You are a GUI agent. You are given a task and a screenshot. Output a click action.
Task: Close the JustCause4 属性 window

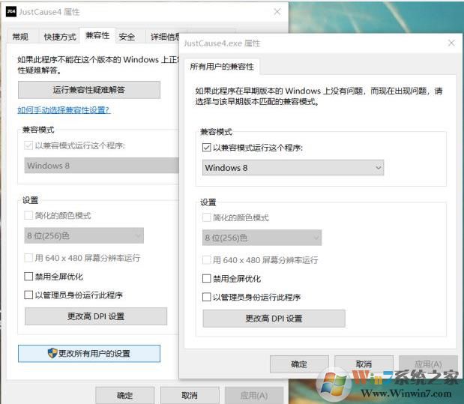[x=277, y=12]
